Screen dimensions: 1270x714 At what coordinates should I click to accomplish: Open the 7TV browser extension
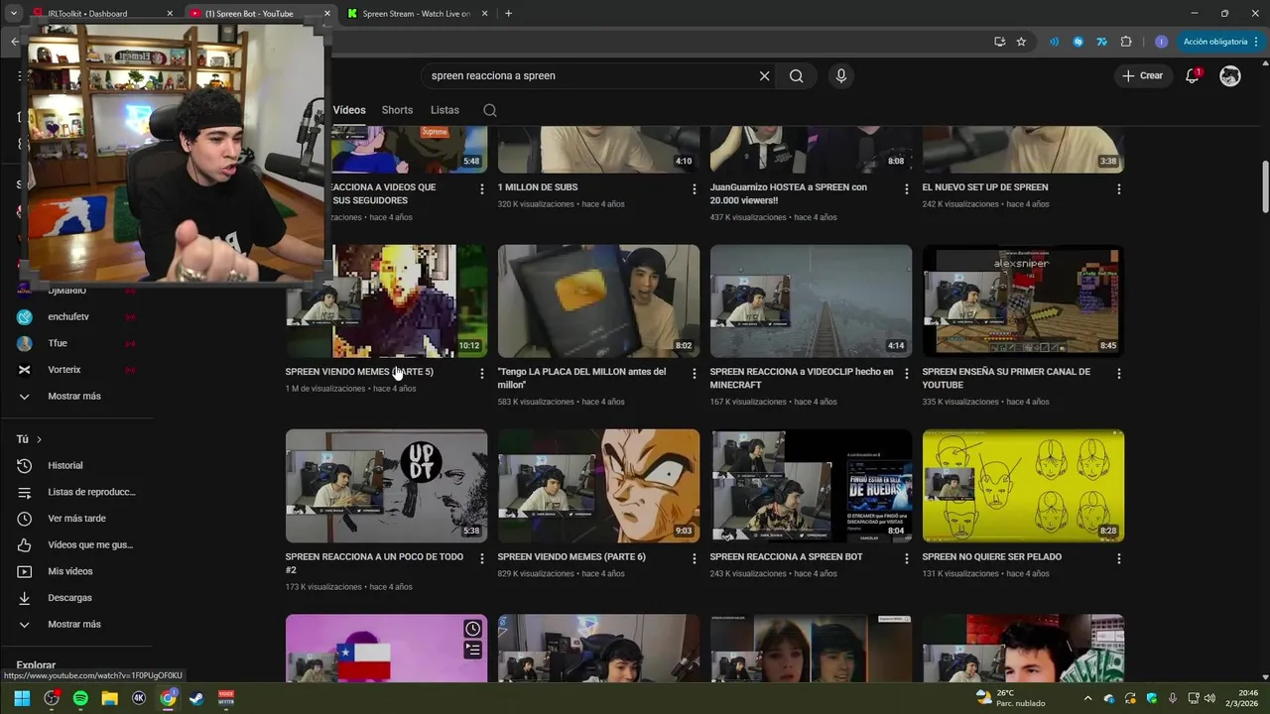1101,42
